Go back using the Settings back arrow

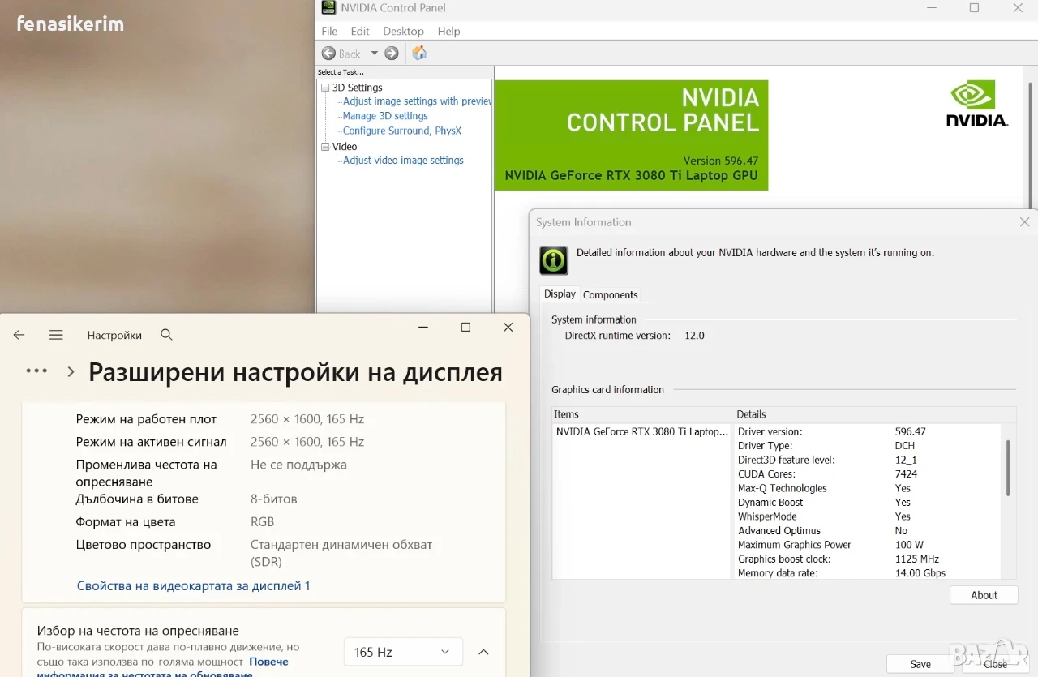[x=19, y=335]
